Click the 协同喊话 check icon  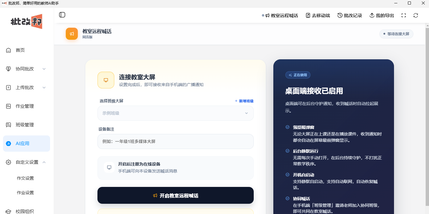288,198
